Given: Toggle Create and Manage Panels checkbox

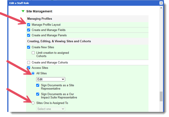Looking at the screenshot, I should pyautogui.click(x=29, y=35).
